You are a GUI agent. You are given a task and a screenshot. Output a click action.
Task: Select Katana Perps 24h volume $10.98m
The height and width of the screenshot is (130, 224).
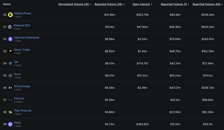pyautogui.click(x=110, y=15)
